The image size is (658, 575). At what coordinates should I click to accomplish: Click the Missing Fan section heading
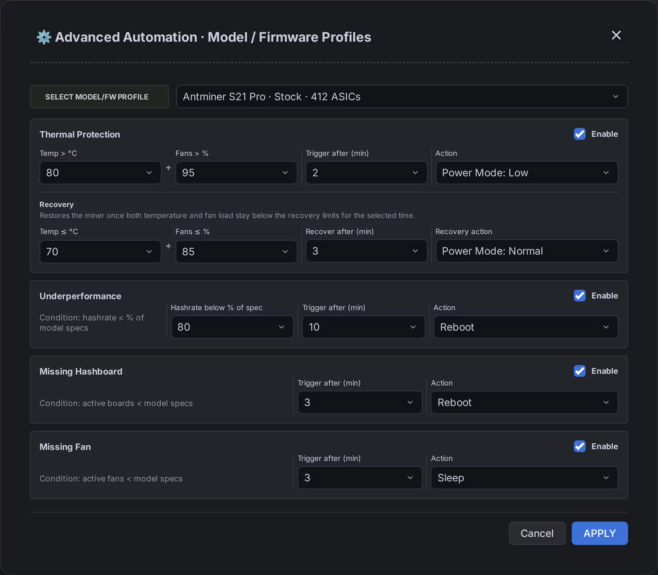[x=65, y=447]
